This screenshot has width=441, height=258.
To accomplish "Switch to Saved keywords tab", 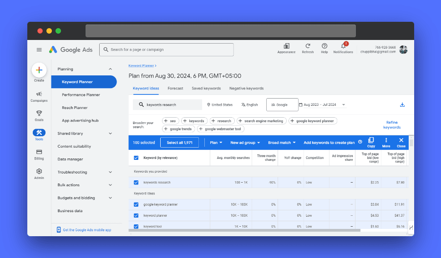I will 206,89.
